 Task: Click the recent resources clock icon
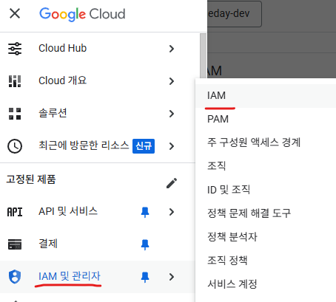[x=15, y=146]
